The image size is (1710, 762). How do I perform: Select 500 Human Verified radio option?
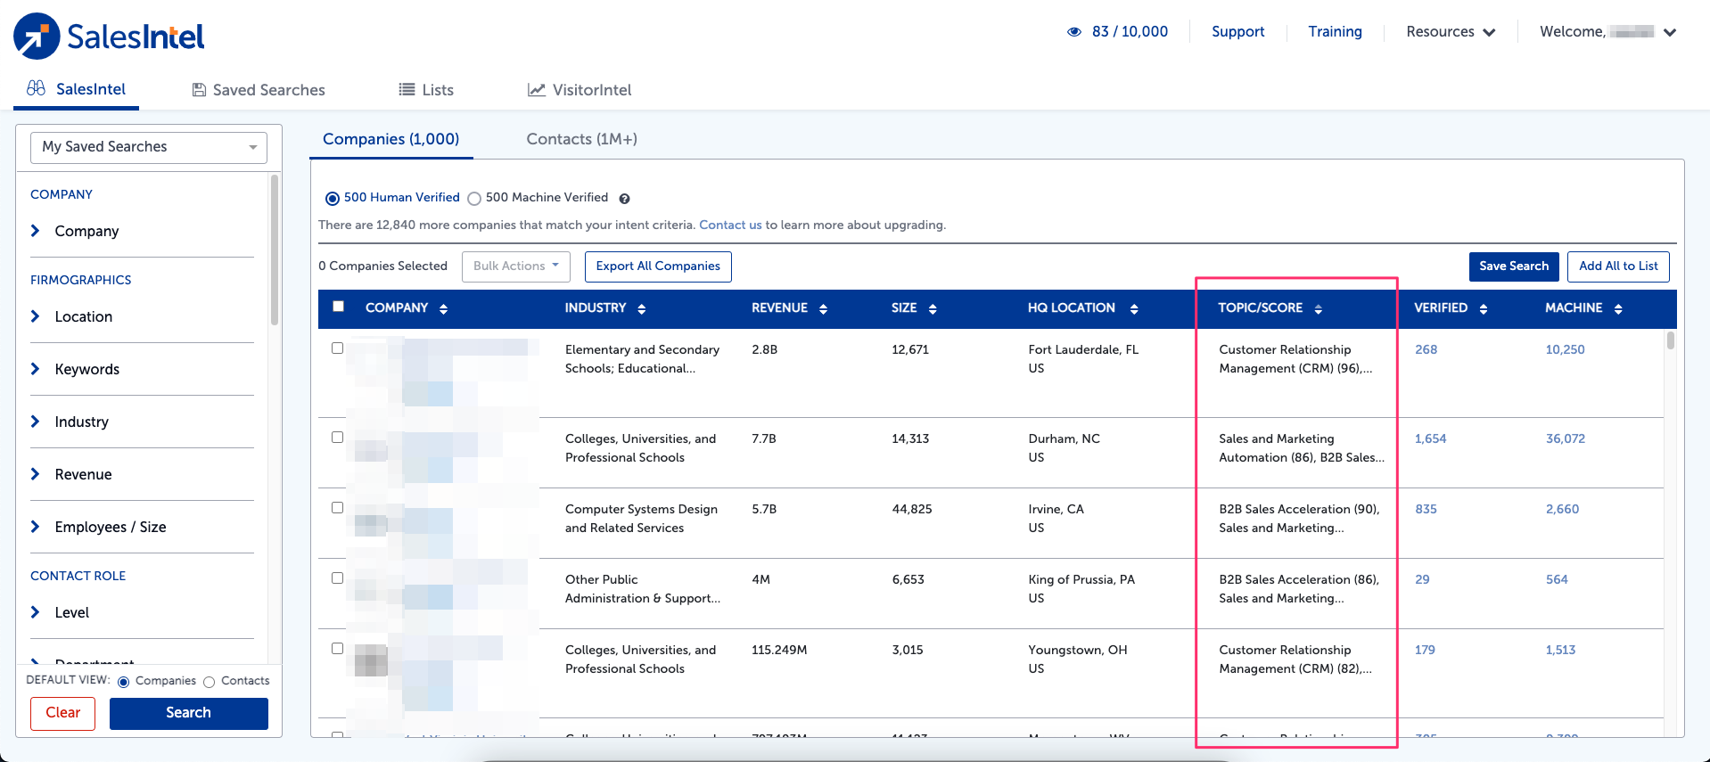(x=333, y=199)
